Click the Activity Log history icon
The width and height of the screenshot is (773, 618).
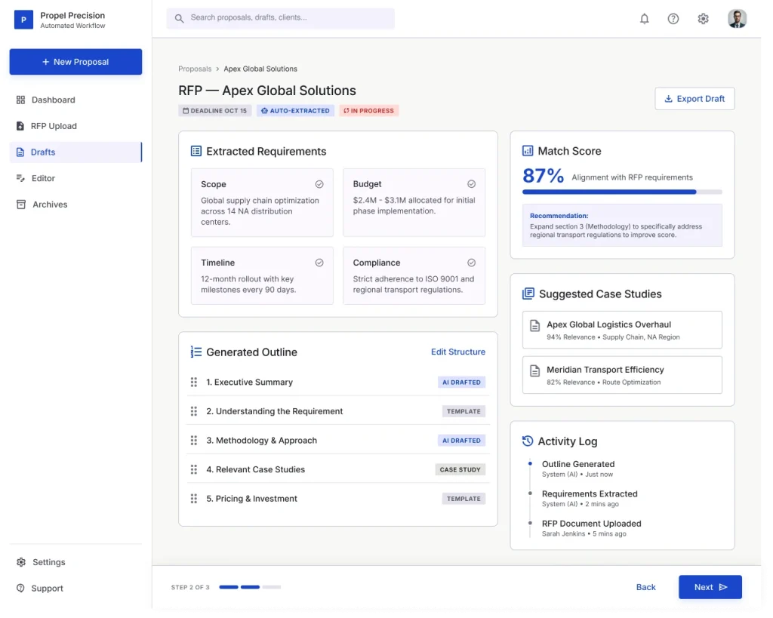pos(528,441)
